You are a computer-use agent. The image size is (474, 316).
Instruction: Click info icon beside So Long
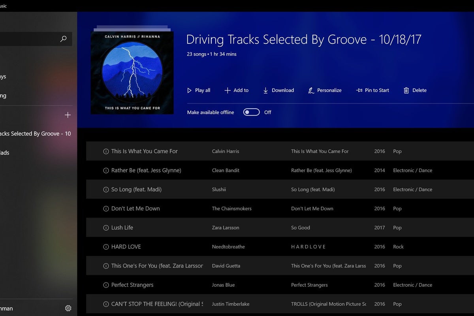click(106, 190)
